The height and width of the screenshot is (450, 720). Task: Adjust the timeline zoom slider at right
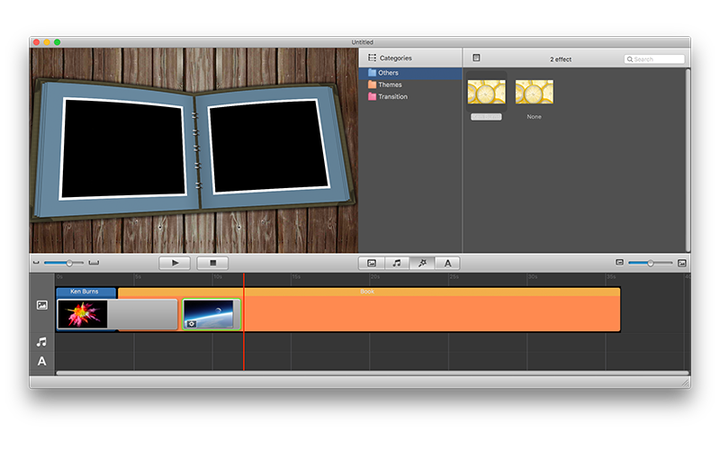click(x=650, y=263)
